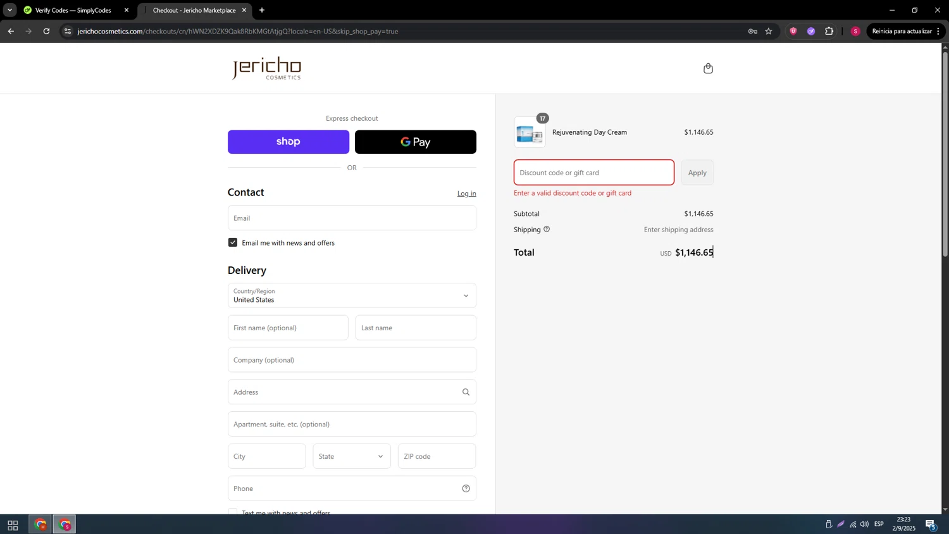This screenshot has width=949, height=534.
Task: Open the browser extensions puzzle icon
Action: (829, 31)
